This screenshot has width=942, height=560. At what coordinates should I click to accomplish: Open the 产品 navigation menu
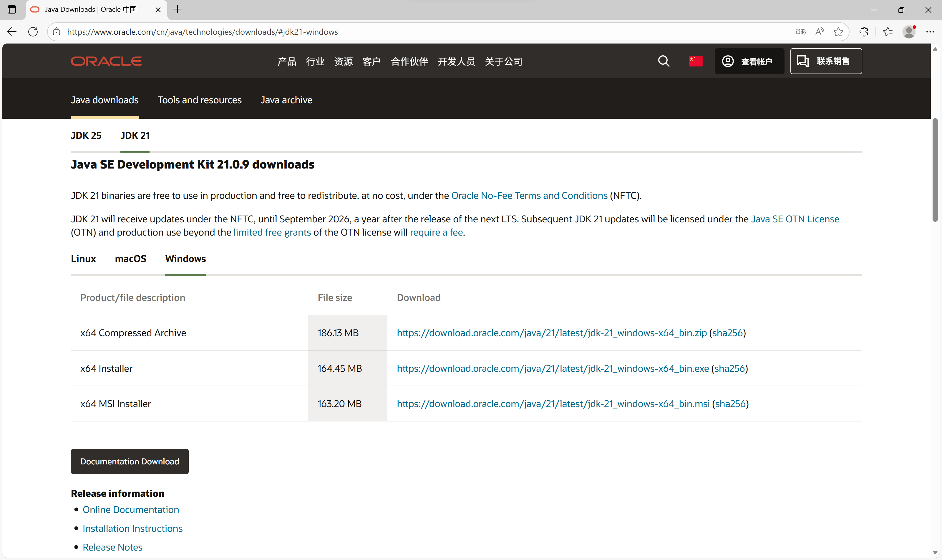[x=287, y=61]
